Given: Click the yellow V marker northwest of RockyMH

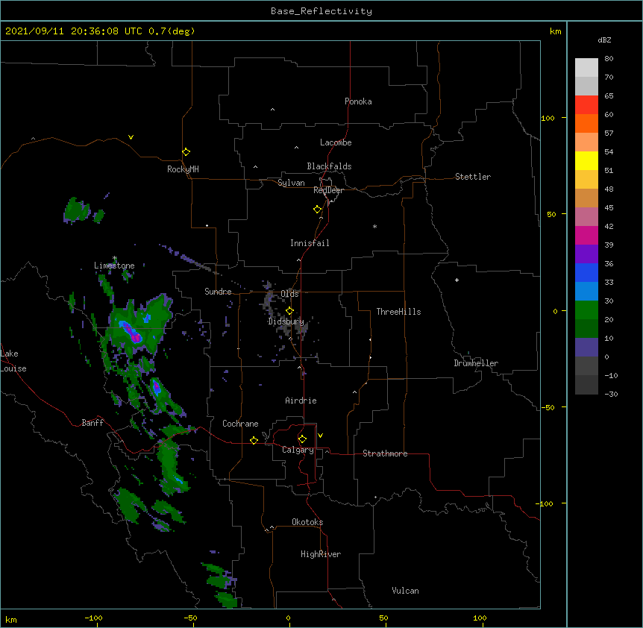Looking at the screenshot, I should click(131, 137).
